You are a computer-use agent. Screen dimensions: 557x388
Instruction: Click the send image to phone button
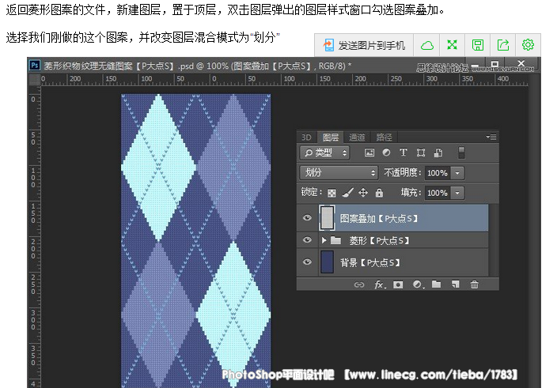(x=364, y=45)
